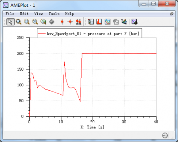
Task: Click the undo zoom magnifier icon
Action: (x=43, y=22)
